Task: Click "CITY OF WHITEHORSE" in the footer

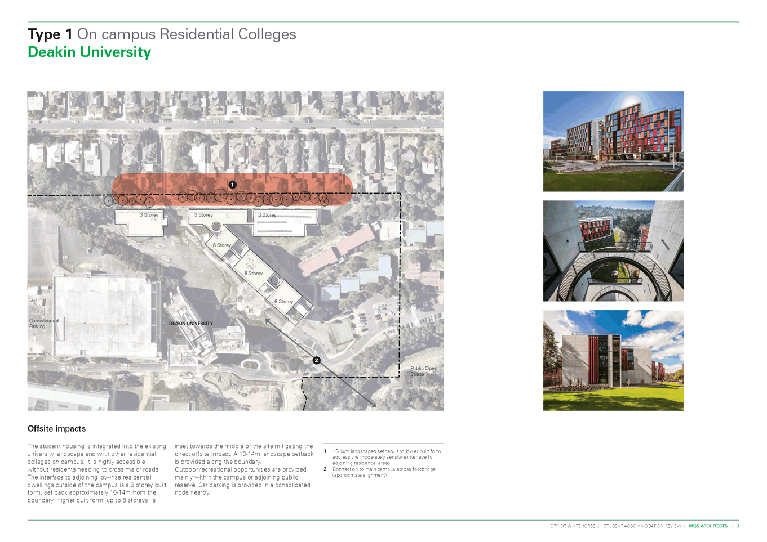Action: 573,526
